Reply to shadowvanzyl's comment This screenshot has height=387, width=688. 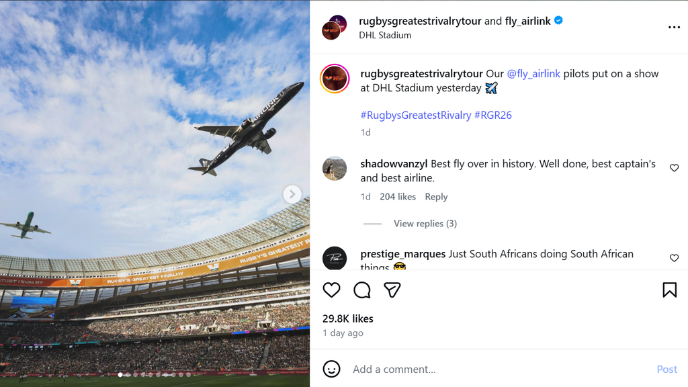(x=436, y=197)
